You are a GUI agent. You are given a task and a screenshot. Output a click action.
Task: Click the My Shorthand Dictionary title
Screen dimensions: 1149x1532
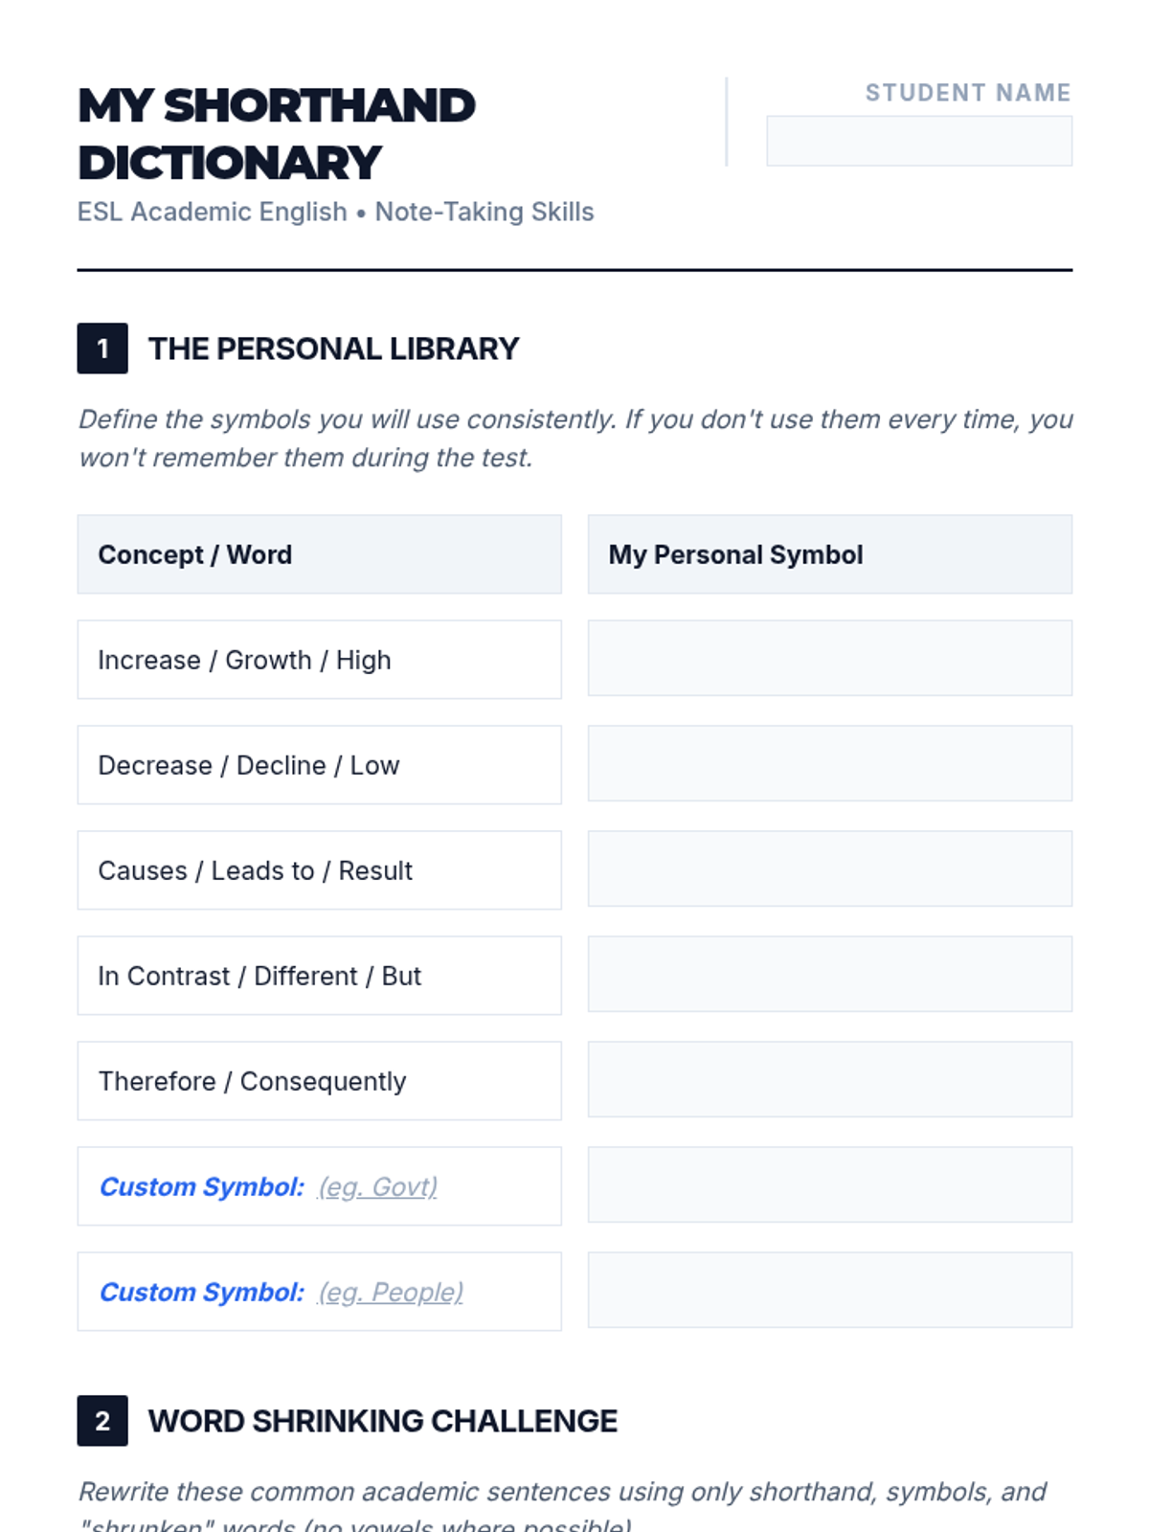(277, 134)
